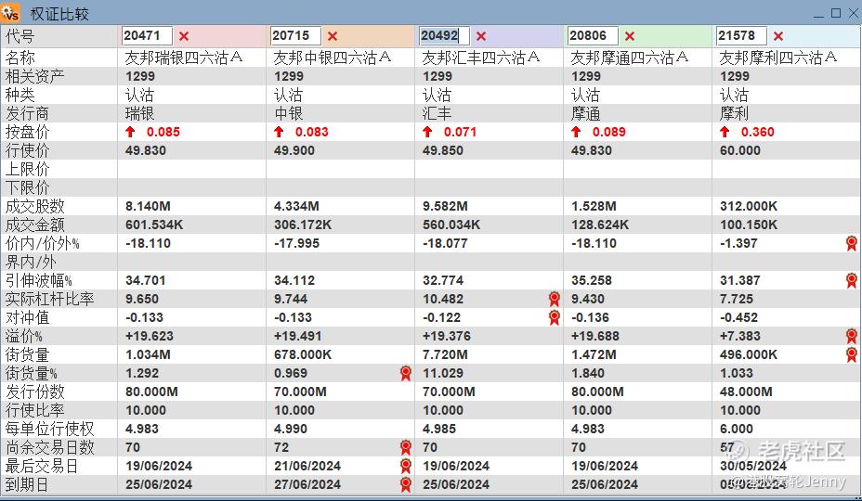Click the award badge beside -0.122 对冲值
The width and height of the screenshot is (862, 501).
[555, 317]
